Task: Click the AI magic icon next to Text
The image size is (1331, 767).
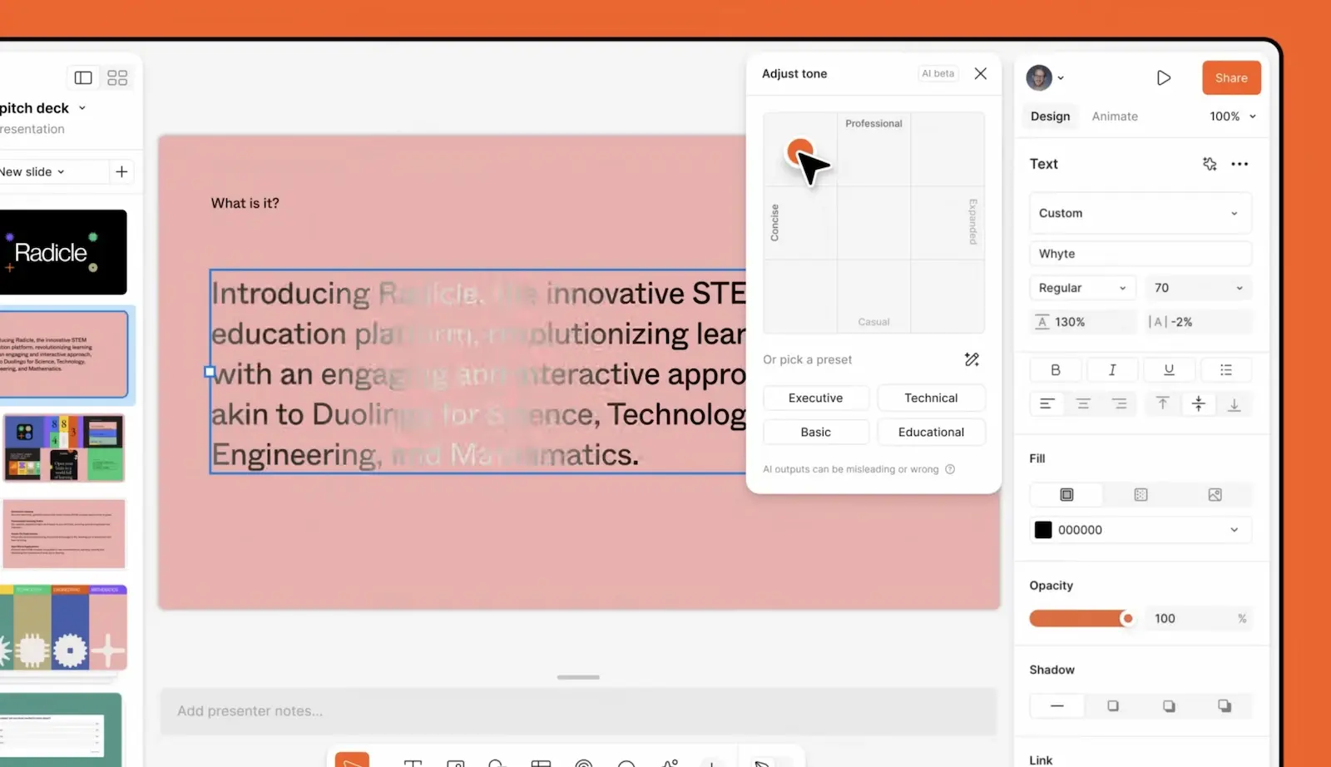Action: 1210,164
